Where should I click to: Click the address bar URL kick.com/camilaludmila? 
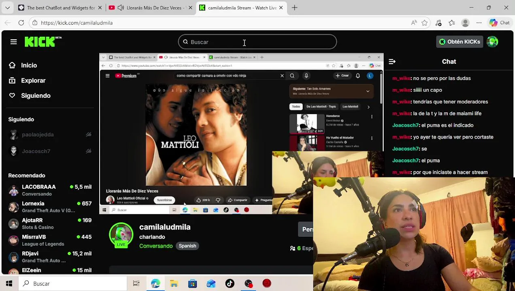(x=77, y=23)
